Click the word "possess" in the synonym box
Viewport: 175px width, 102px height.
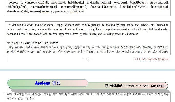(13, 3)
